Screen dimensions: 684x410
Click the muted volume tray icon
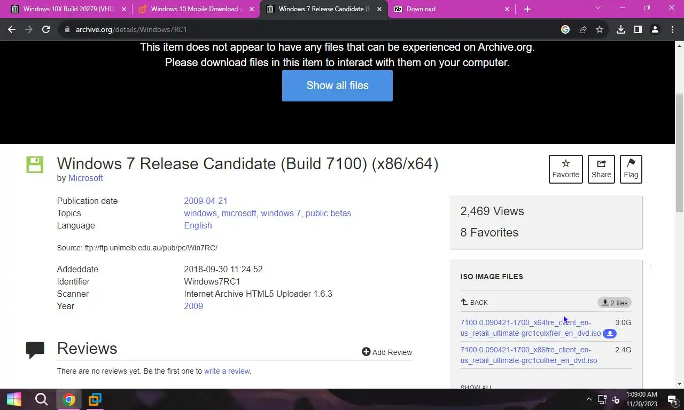pos(616,399)
